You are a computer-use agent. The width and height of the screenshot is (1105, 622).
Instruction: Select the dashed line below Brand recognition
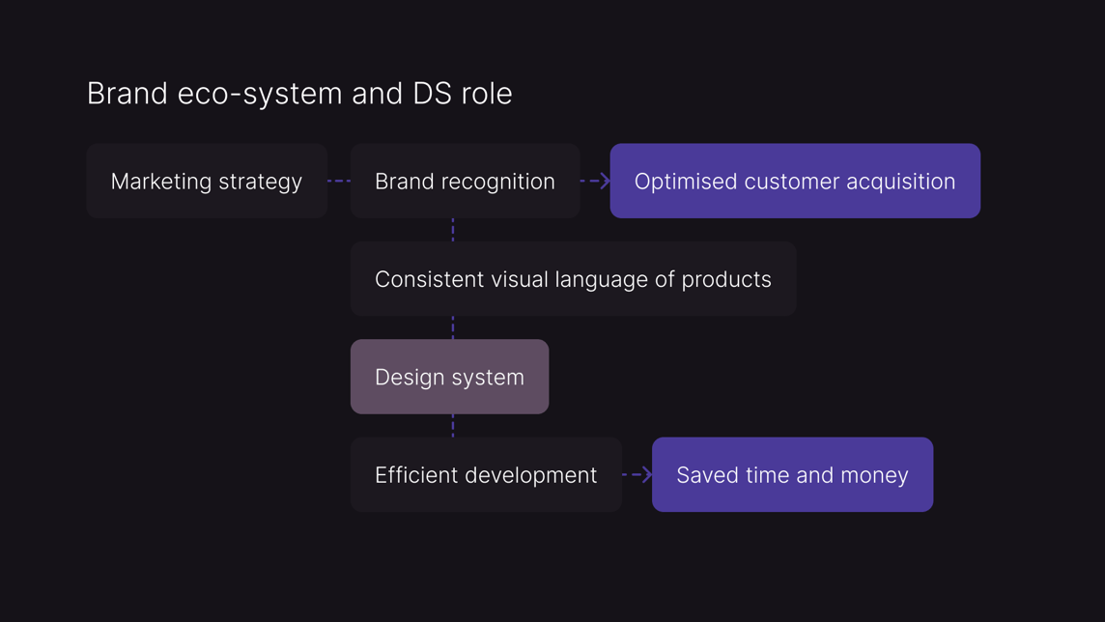click(453, 230)
